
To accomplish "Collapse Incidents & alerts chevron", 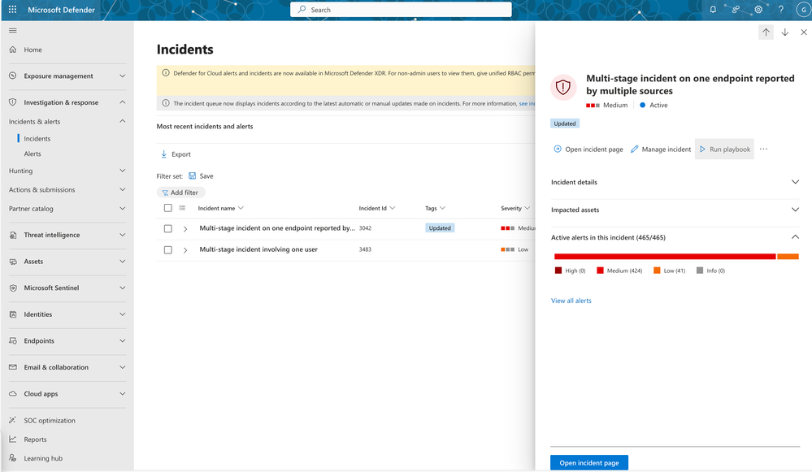I will point(122,121).
